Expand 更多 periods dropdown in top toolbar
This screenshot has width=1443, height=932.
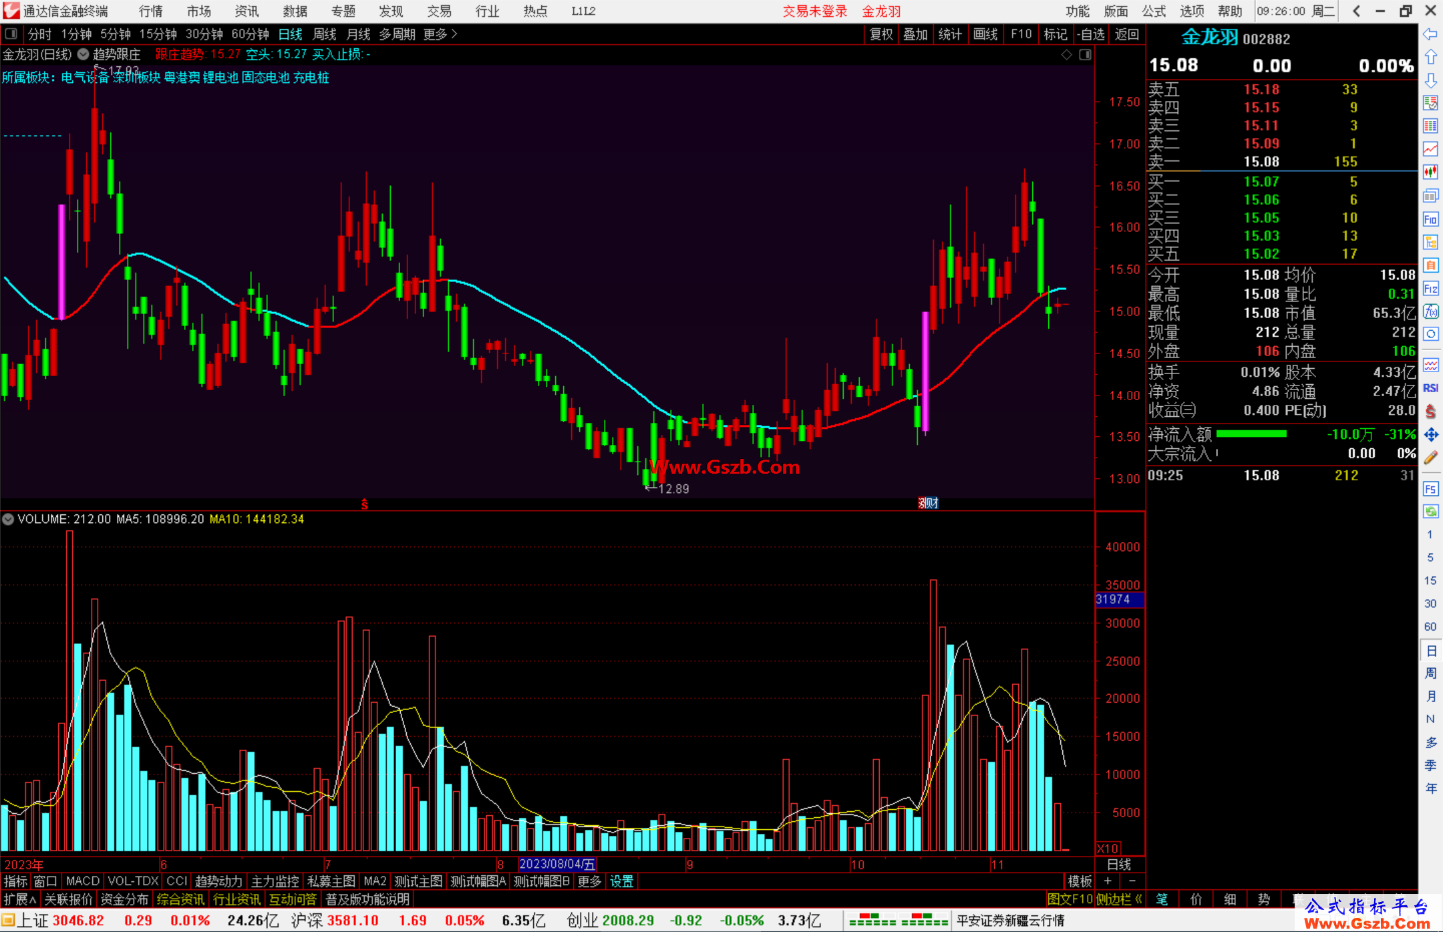click(x=440, y=34)
